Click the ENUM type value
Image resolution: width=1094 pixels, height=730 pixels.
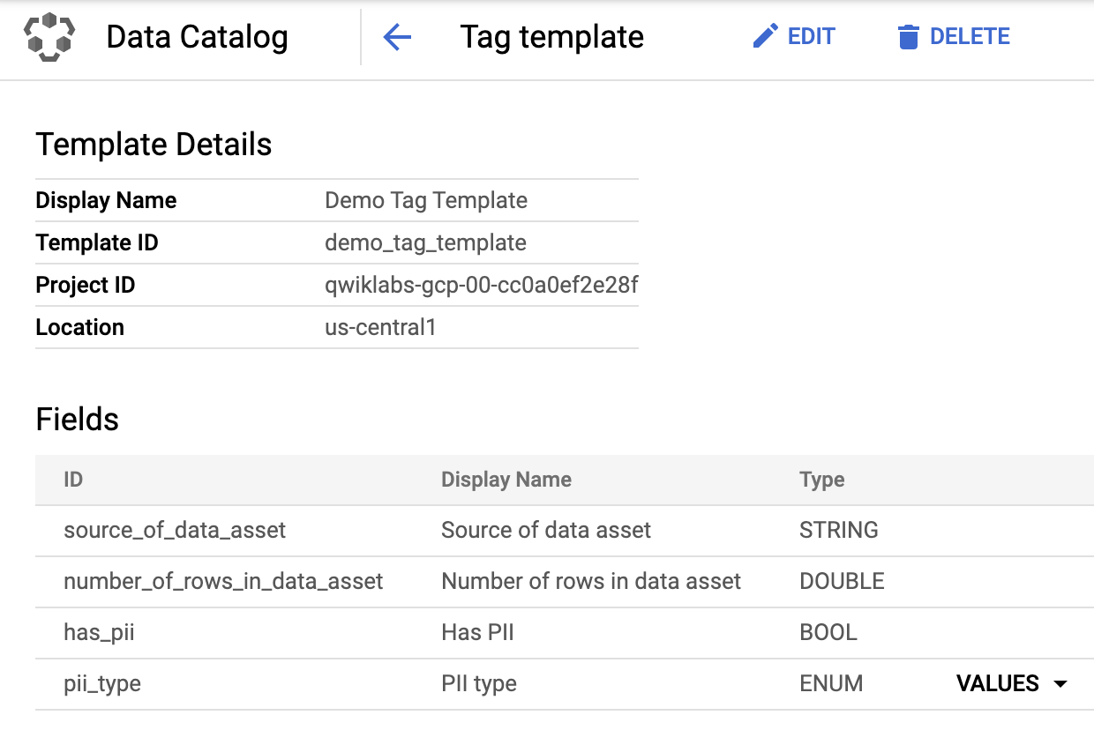(831, 683)
